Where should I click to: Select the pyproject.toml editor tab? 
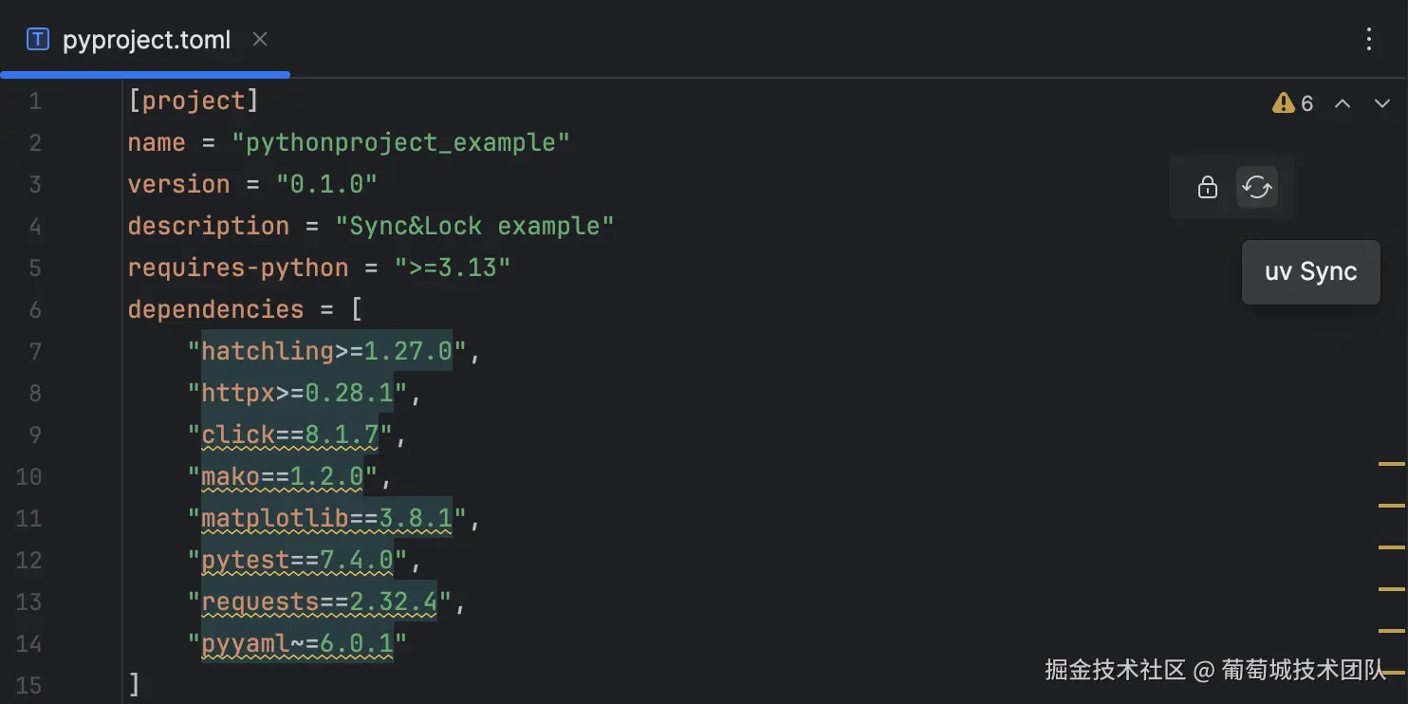click(x=146, y=40)
